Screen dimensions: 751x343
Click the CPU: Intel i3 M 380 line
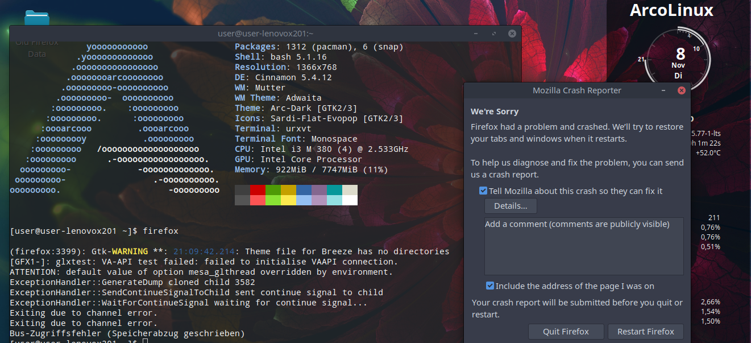(322, 149)
